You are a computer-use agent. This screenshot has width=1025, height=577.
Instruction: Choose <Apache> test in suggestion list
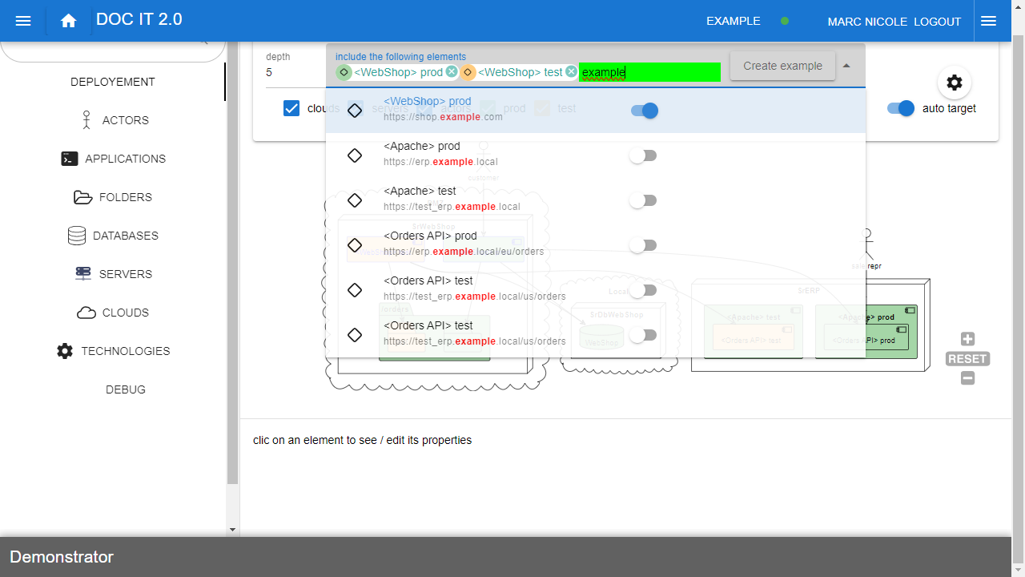click(x=420, y=192)
